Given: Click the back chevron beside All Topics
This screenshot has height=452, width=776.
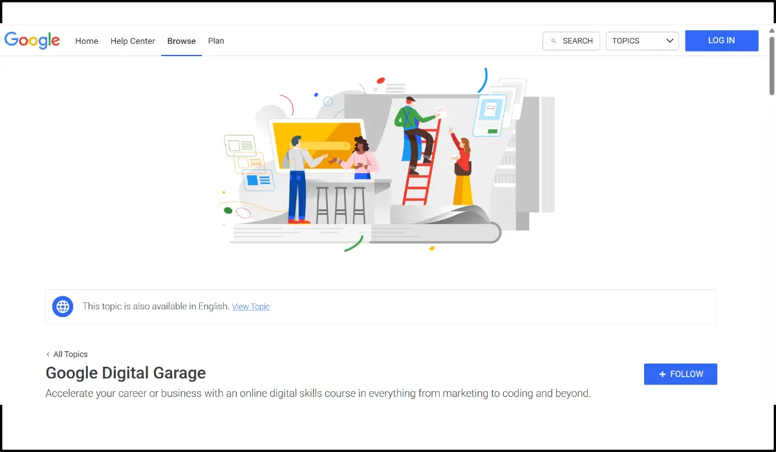Looking at the screenshot, I should click(x=48, y=354).
